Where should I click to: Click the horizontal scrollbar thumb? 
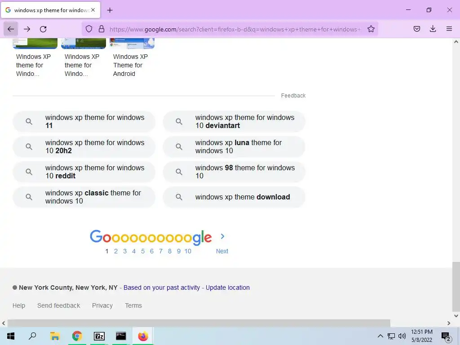tap(199, 323)
